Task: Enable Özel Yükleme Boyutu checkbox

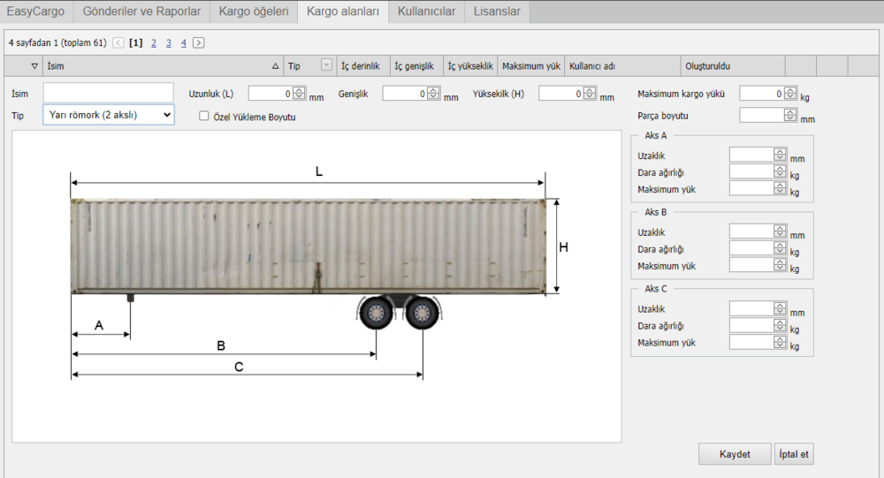Action: (204, 116)
